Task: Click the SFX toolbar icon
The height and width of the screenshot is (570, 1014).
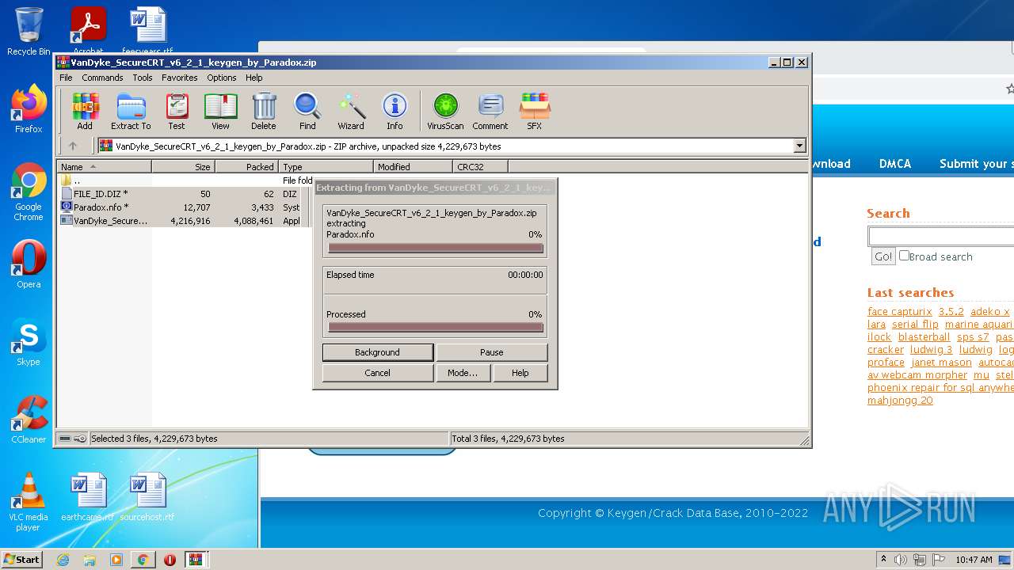Action: pyautogui.click(x=535, y=111)
